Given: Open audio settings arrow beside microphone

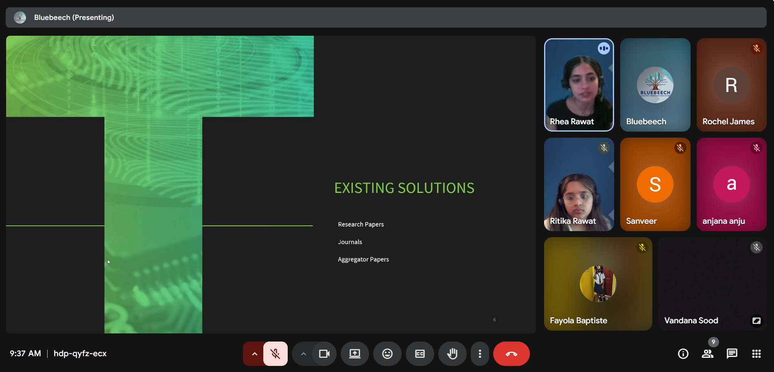Looking at the screenshot, I should click(254, 354).
